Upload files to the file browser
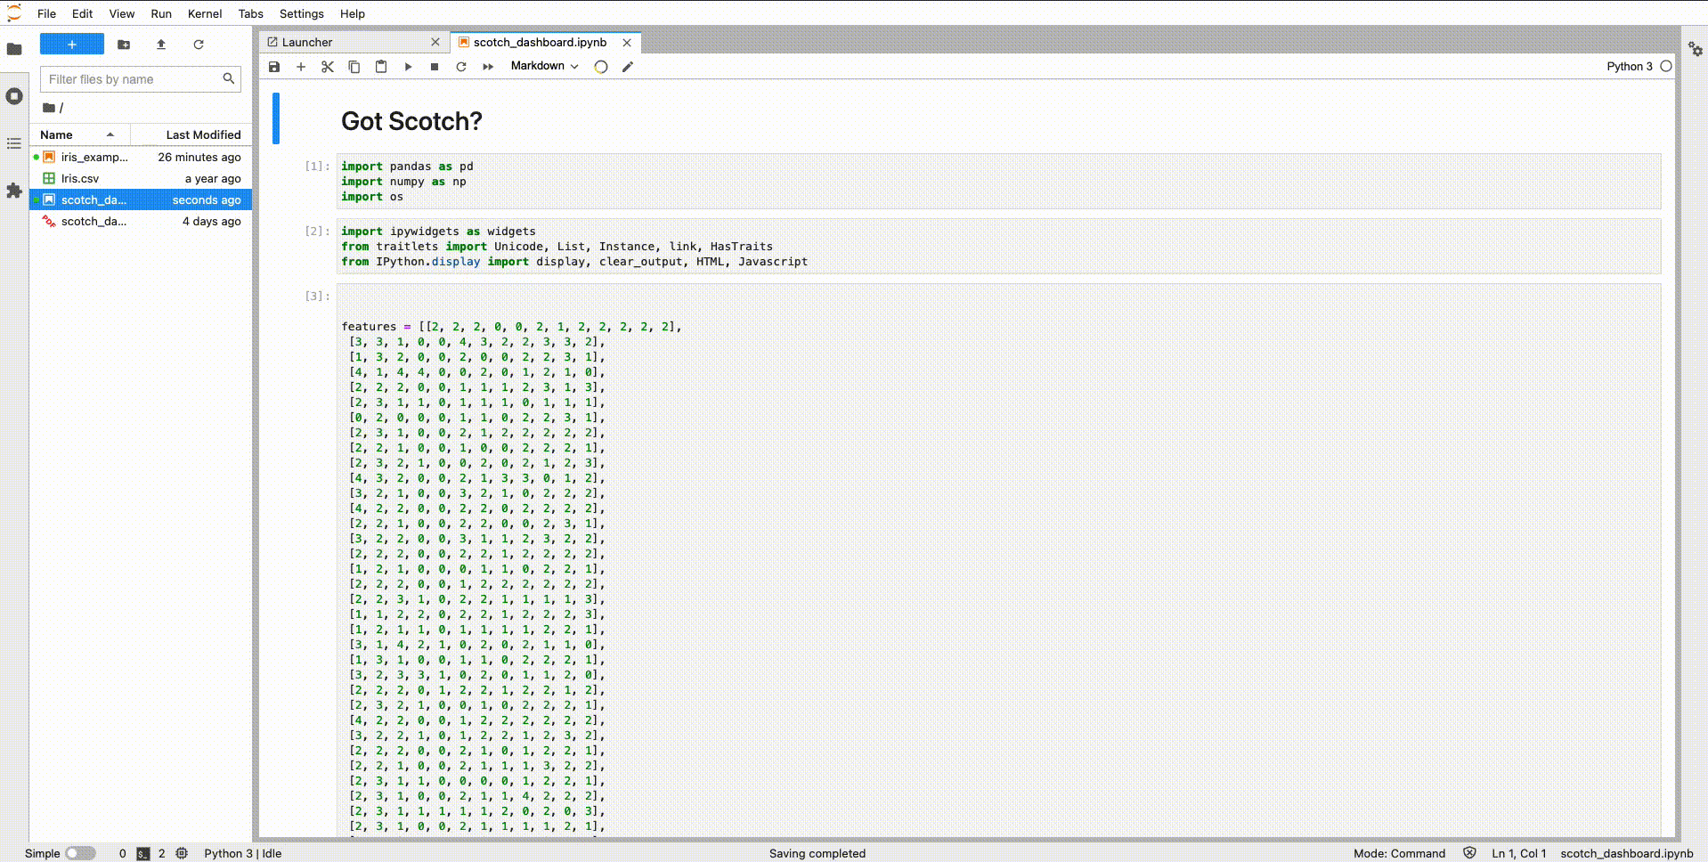The width and height of the screenshot is (1708, 862). pyautogui.click(x=161, y=44)
